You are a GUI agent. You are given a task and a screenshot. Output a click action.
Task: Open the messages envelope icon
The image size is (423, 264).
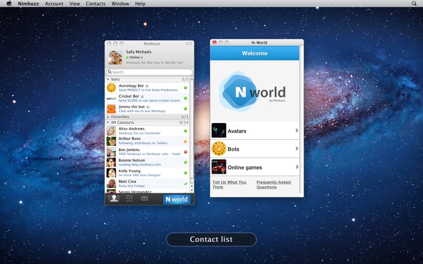click(x=144, y=199)
